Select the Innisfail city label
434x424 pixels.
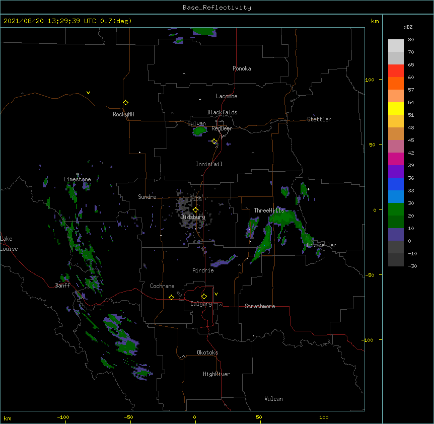point(209,164)
